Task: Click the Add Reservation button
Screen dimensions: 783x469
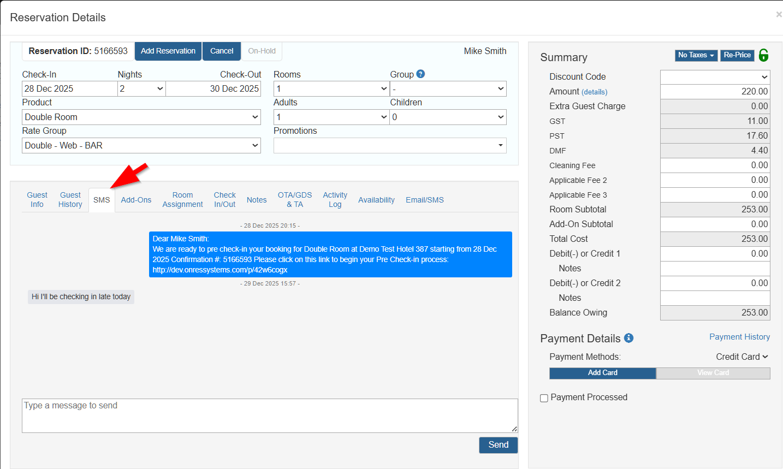Action: (x=168, y=51)
